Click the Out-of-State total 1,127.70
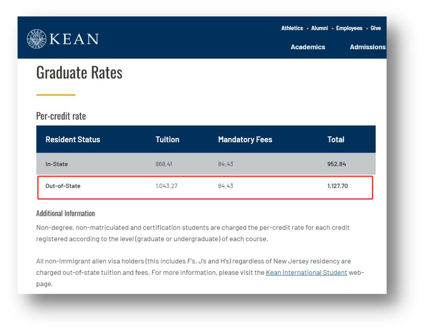 pos(337,186)
